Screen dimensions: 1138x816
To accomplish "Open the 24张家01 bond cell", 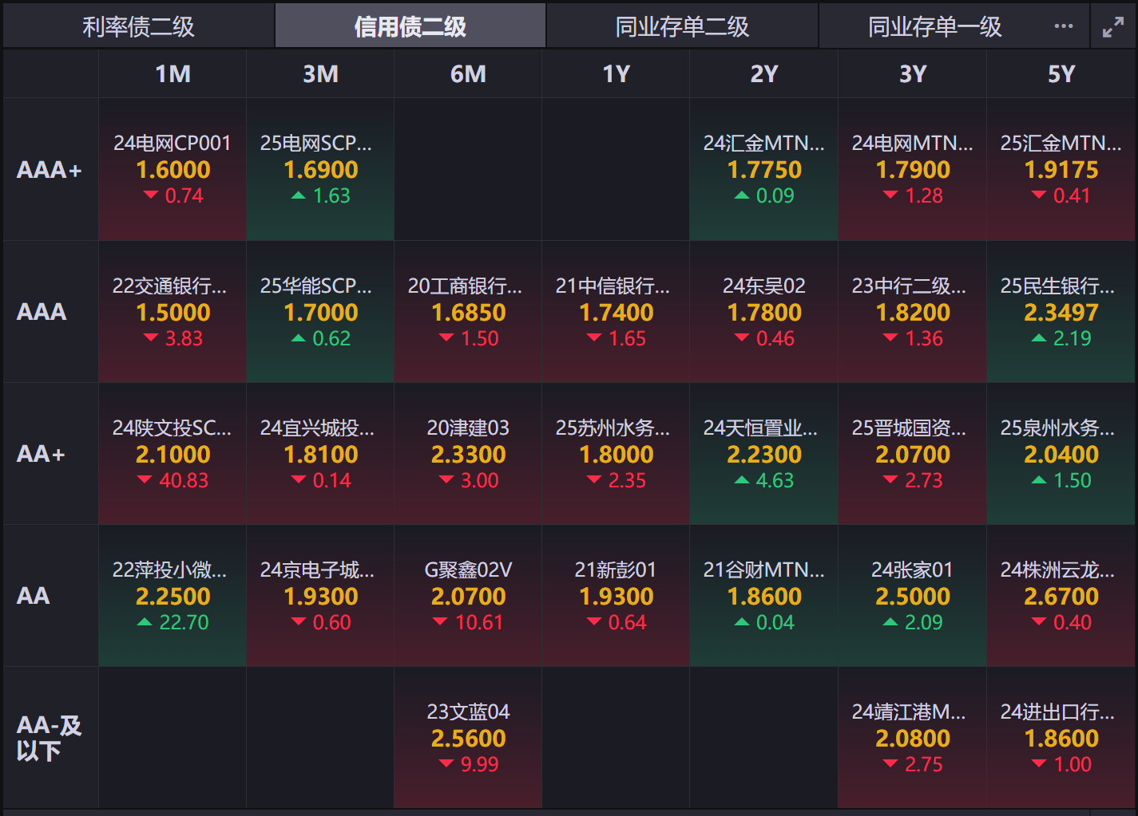I will click(x=913, y=596).
